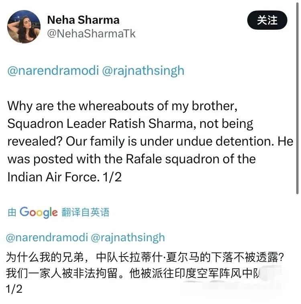Open @narendramodi mention in the translated section
This screenshot has height=304, width=301.
(x=47, y=238)
